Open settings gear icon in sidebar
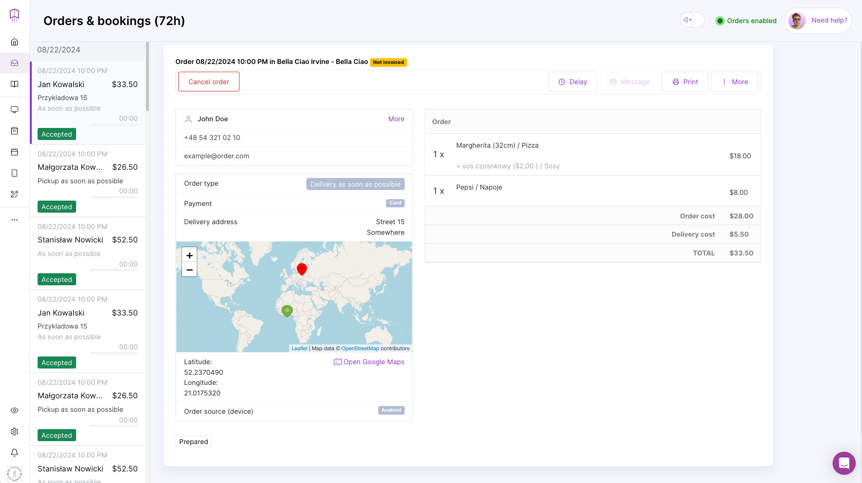This screenshot has height=483, width=862. (x=14, y=432)
